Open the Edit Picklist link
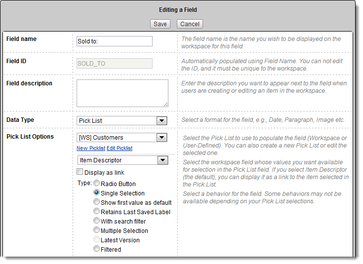This screenshot has height=264, width=363. [x=120, y=148]
